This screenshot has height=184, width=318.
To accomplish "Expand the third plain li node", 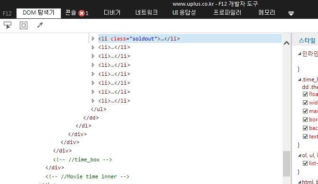I will click(x=93, y=65).
